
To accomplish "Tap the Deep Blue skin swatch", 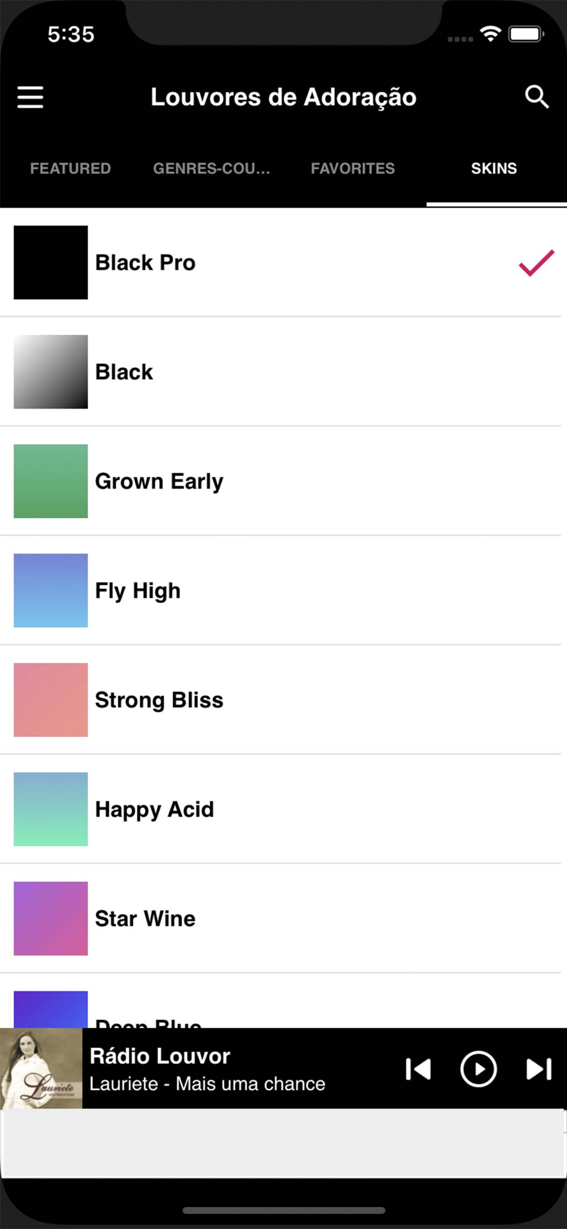I will (51, 1009).
